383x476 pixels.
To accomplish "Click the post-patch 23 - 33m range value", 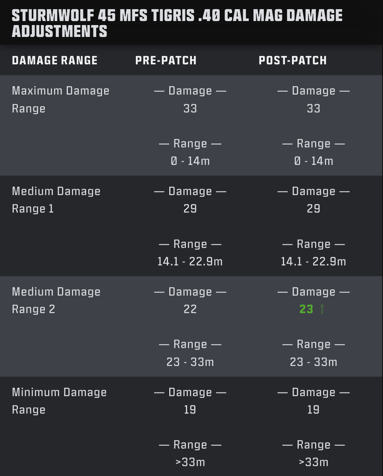I will (x=313, y=362).
